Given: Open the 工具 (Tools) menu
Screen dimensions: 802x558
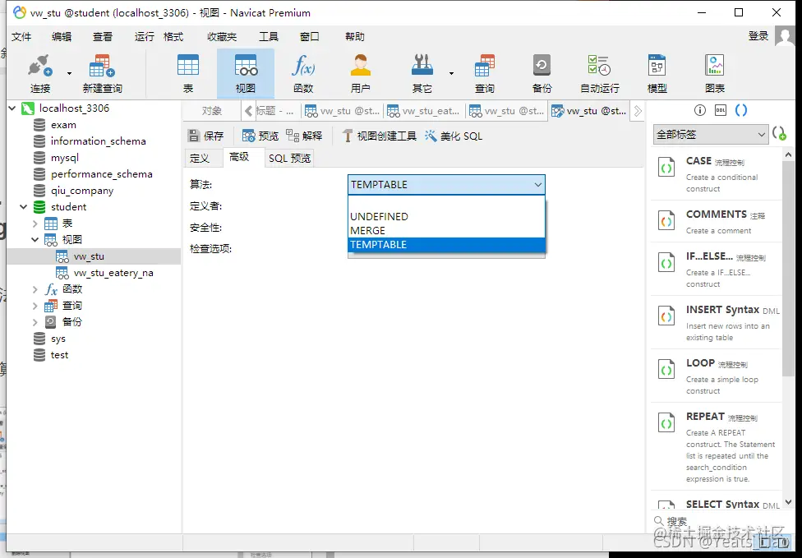Looking at the screenshot, I should (269, 36).
